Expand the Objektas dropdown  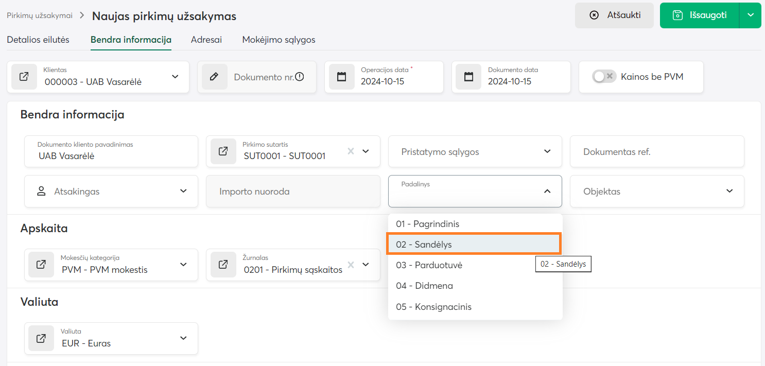[729, 191]
